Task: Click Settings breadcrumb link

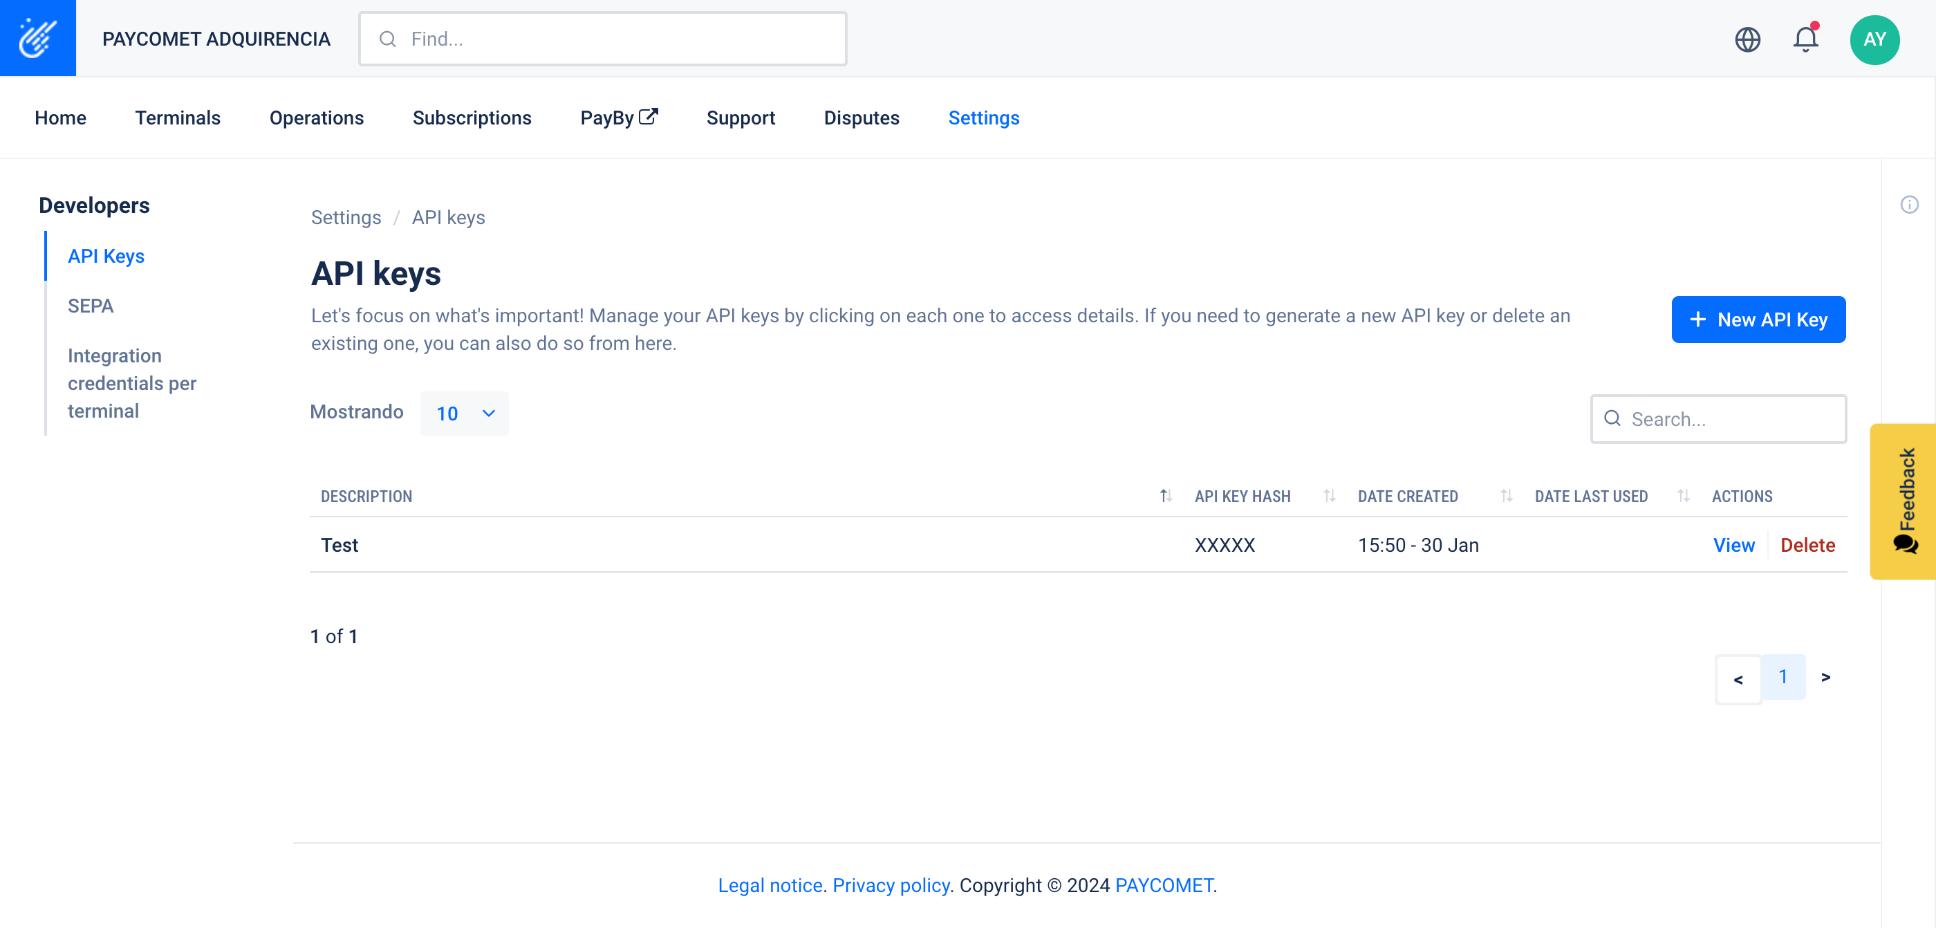Action: coord(346,217)
